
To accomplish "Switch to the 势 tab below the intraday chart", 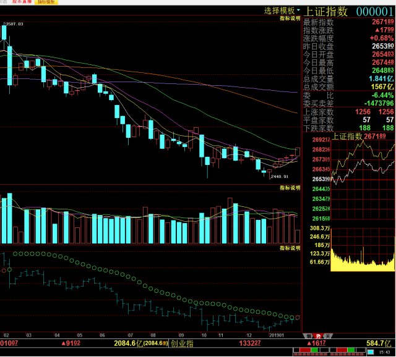I will [318, 336].
